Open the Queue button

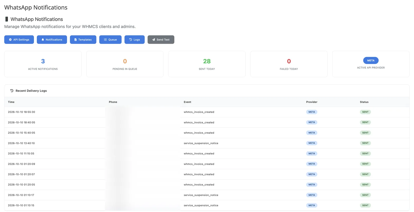pyautogui.click(x=110, y=40)
